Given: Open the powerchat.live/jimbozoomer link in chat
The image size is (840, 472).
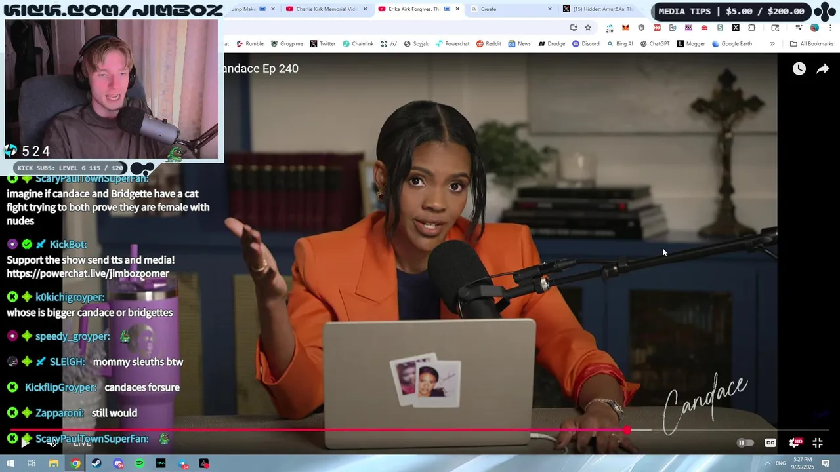Looking at the screenshot, I should (88, 273).
